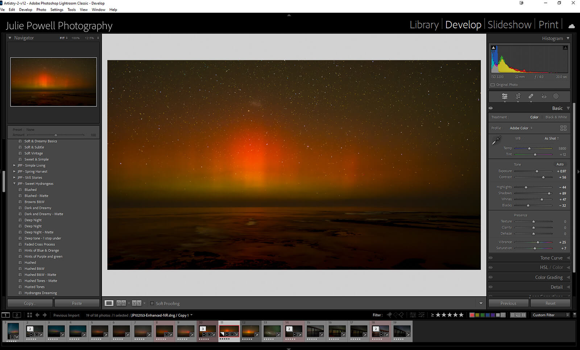Click the Reset button
The height and width of the screenshot is (350, 580).
tap(550, 303)
